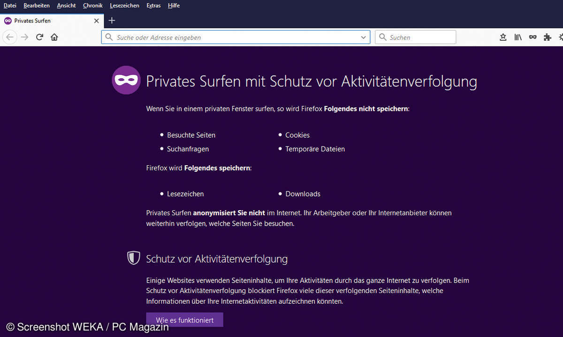
Task: Focus the Suche oder Adresse eingeben field
Action: (x=236, y=37)
